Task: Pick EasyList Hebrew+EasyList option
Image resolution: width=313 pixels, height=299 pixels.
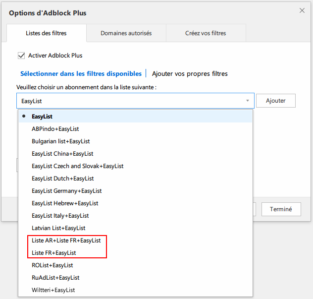Action: point(135,203)
